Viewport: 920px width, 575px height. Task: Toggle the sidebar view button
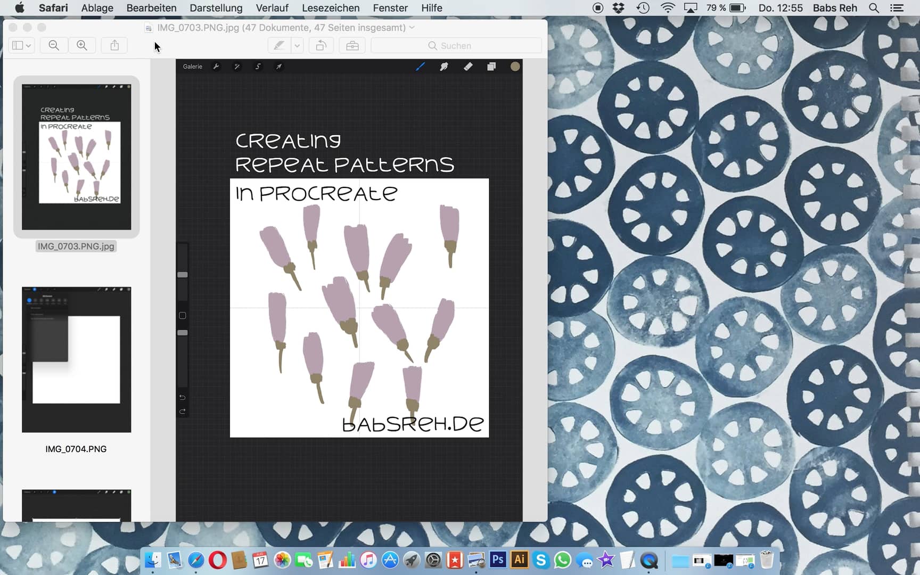click(x=17, y=45)
